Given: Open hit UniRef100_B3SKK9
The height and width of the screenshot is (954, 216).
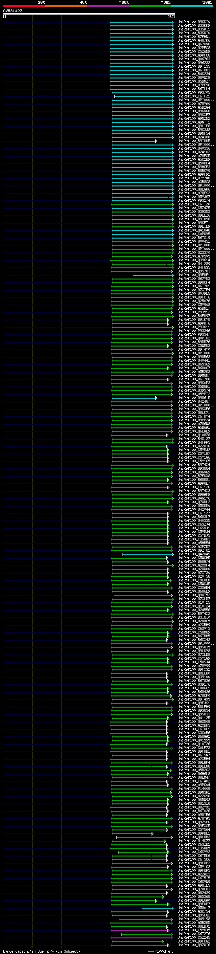Looking at the screenshot, I should 194,26.
